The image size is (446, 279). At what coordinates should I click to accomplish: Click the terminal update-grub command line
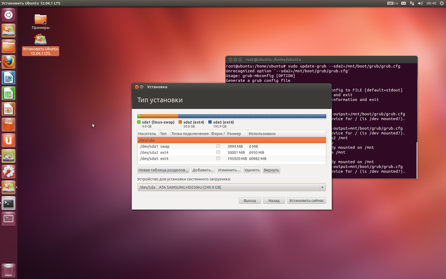click(313, 66)
